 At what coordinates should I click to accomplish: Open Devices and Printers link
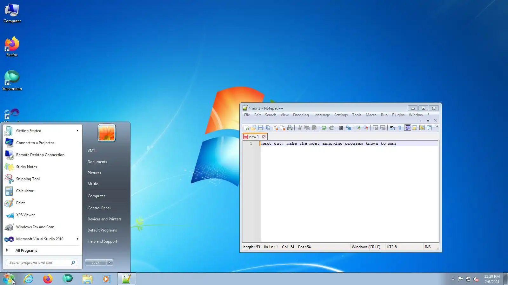coord(104,219)
